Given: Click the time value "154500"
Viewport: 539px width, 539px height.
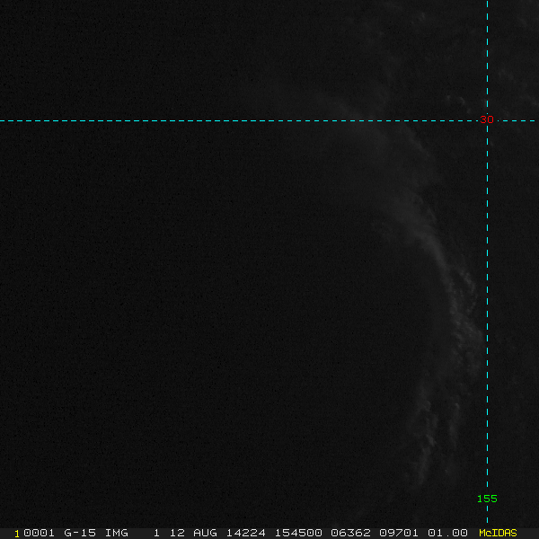Looking at the screenshot, I should [x=298, y=533].
